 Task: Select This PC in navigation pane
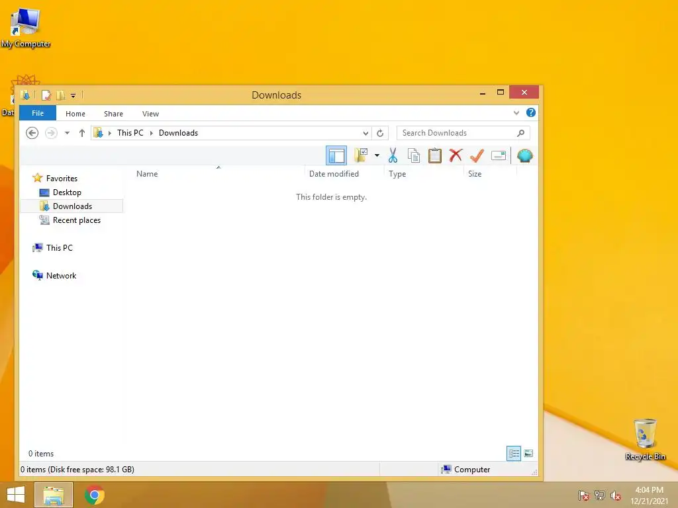pos(59,248)
